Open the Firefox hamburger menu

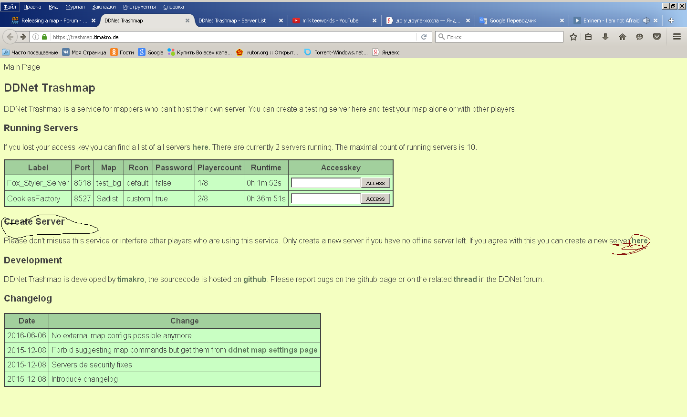click(x=677, y=36)
